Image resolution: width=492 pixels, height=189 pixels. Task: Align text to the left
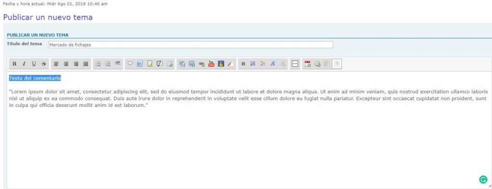tap(56, 64)
